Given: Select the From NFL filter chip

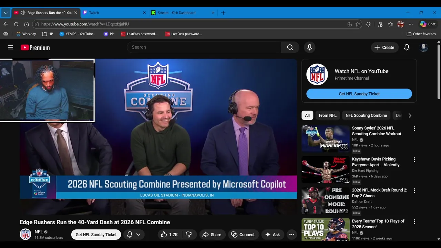Looking at the screenshot, I should [x=328, y=115].
